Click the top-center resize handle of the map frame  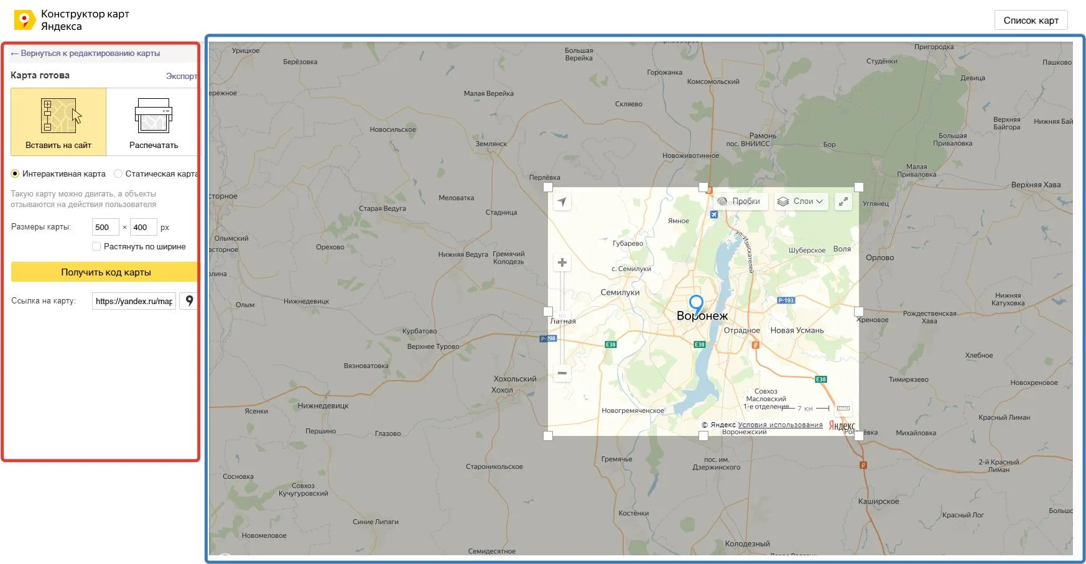703,187
